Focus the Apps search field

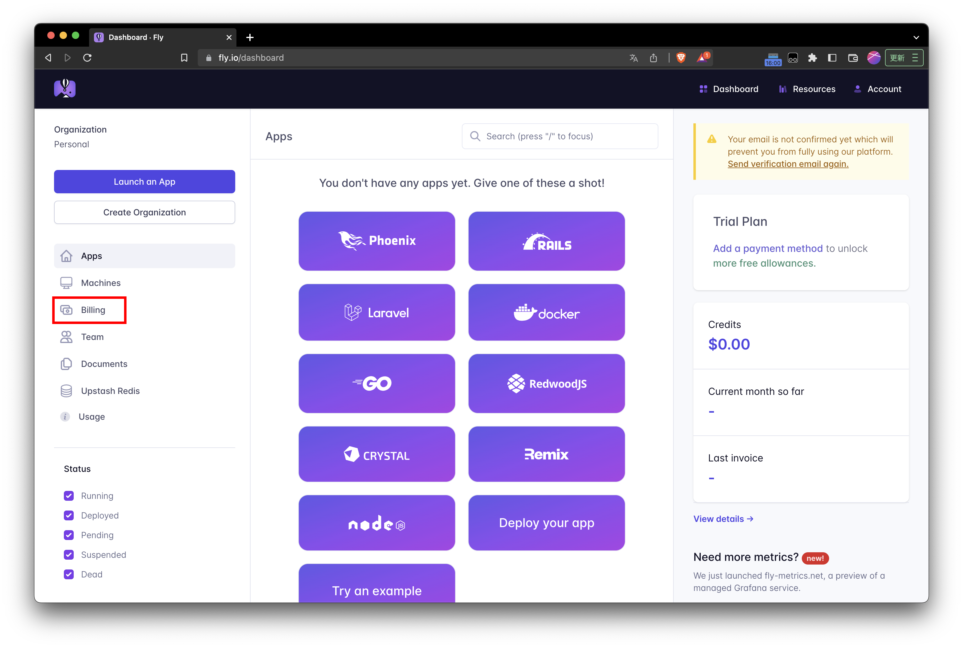(x=560, y=136)
